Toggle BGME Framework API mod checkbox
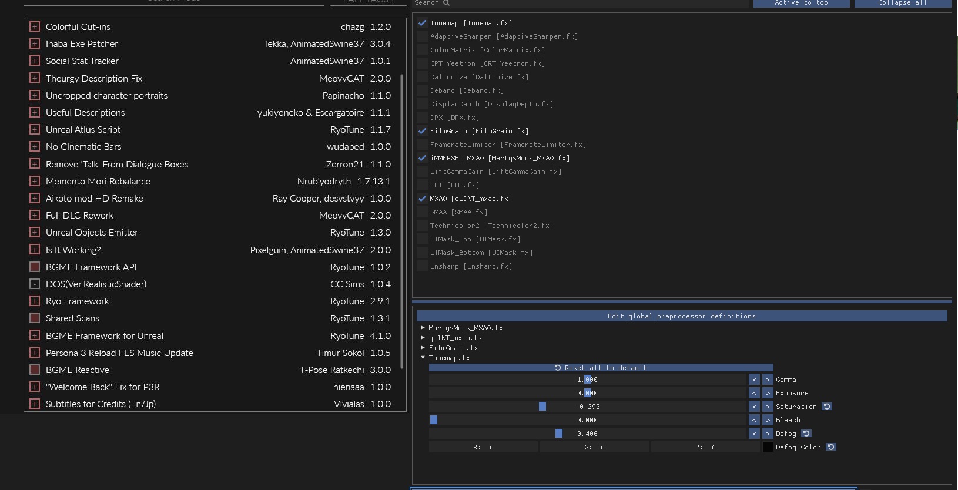958x490 pixels. [x=35, y=267]
